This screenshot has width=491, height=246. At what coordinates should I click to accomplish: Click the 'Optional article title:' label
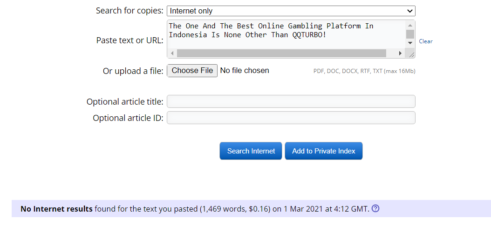click(x=125, y=102)
